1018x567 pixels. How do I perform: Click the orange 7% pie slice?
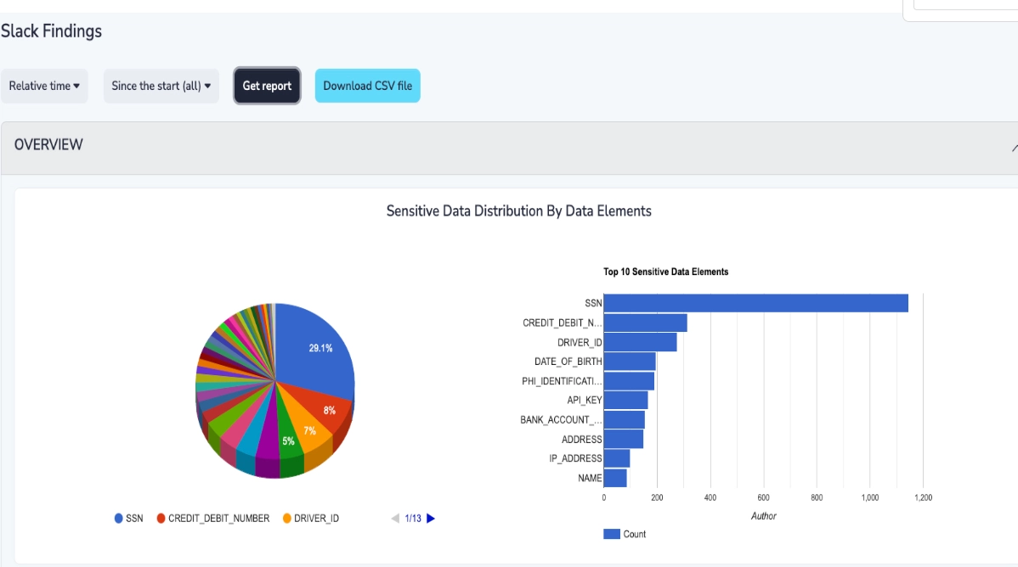pyautogui.click(x=308, y=429)
